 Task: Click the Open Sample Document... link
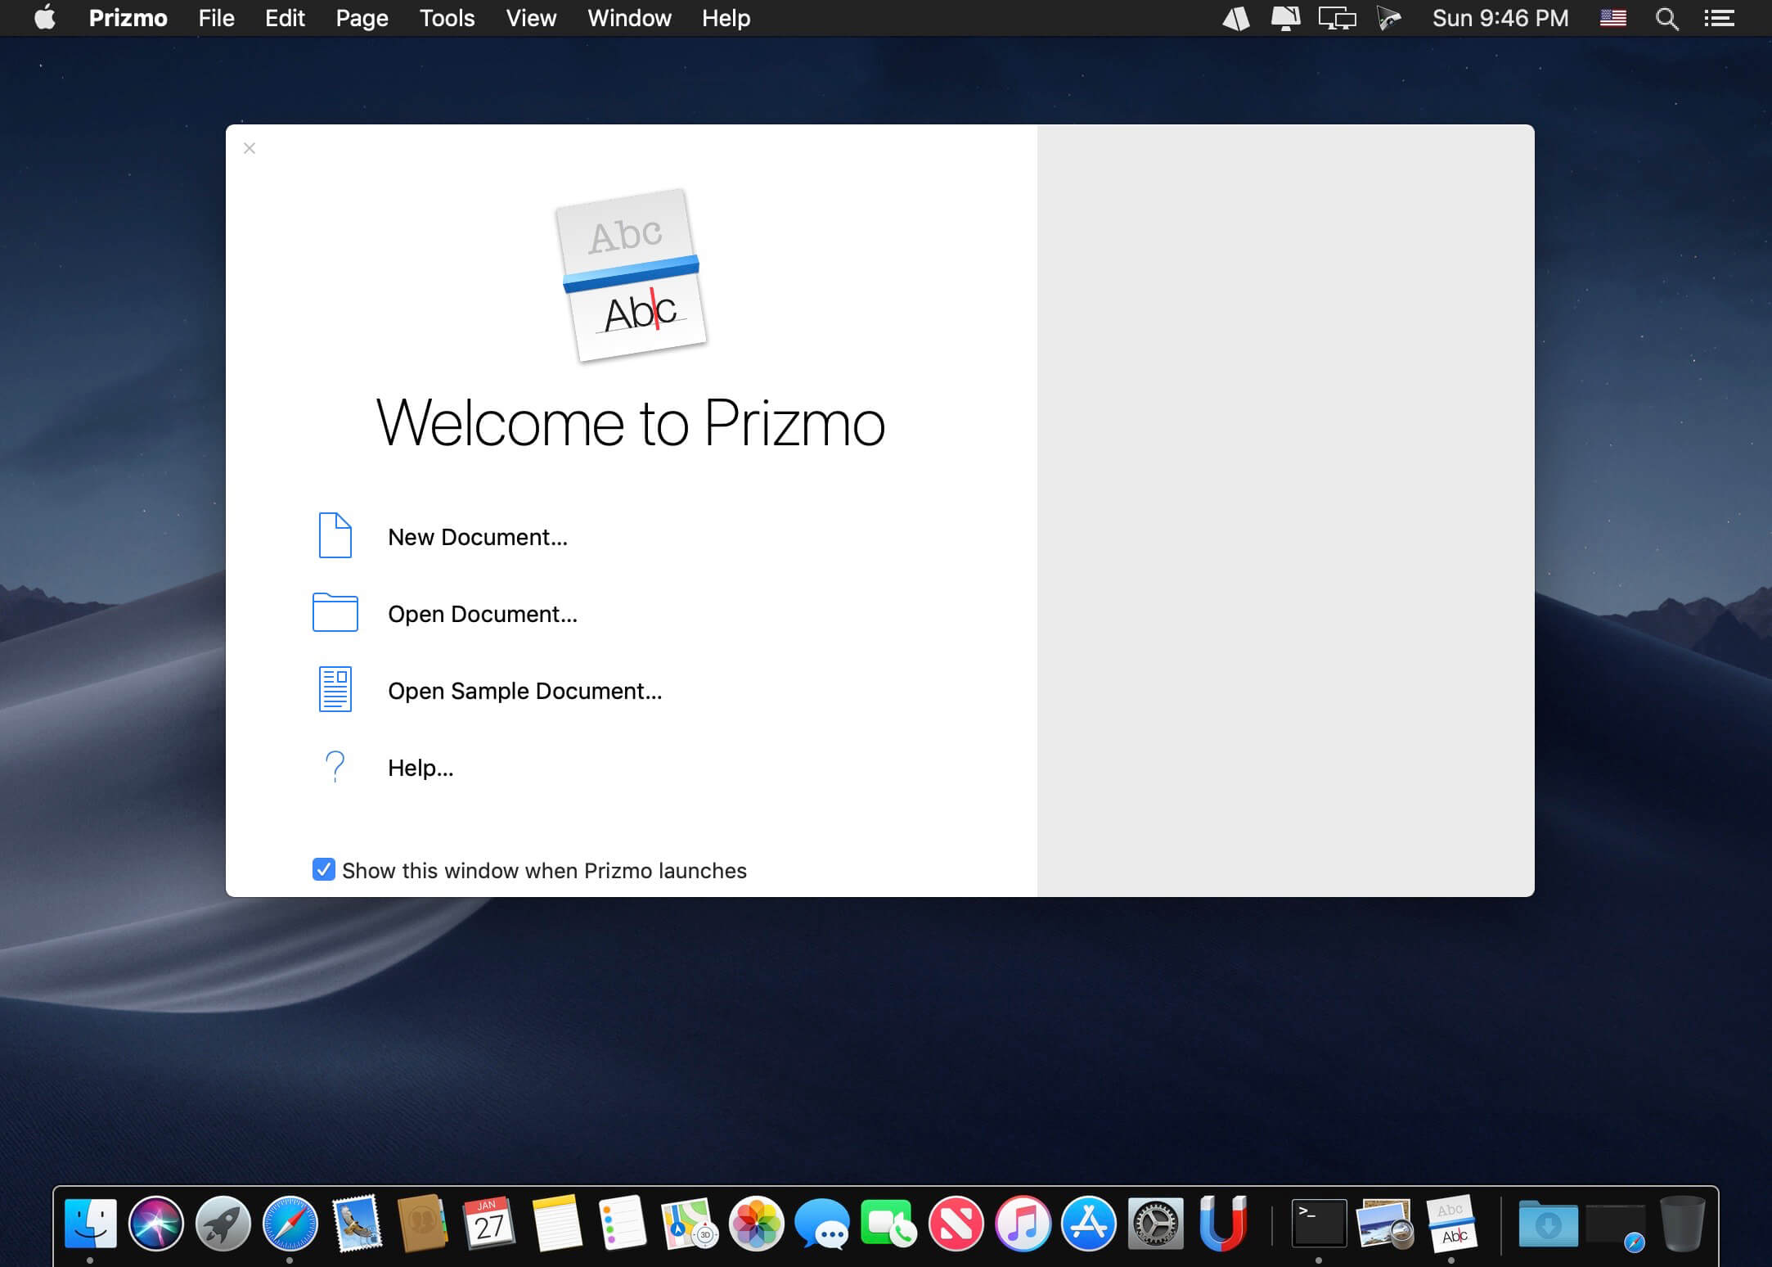524,691
